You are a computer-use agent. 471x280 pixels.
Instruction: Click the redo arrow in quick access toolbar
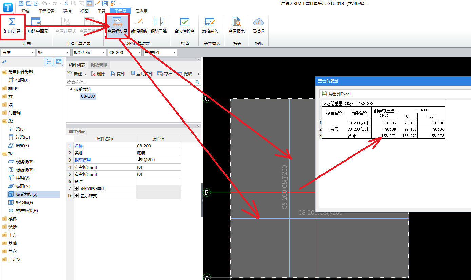pos(55,3)
